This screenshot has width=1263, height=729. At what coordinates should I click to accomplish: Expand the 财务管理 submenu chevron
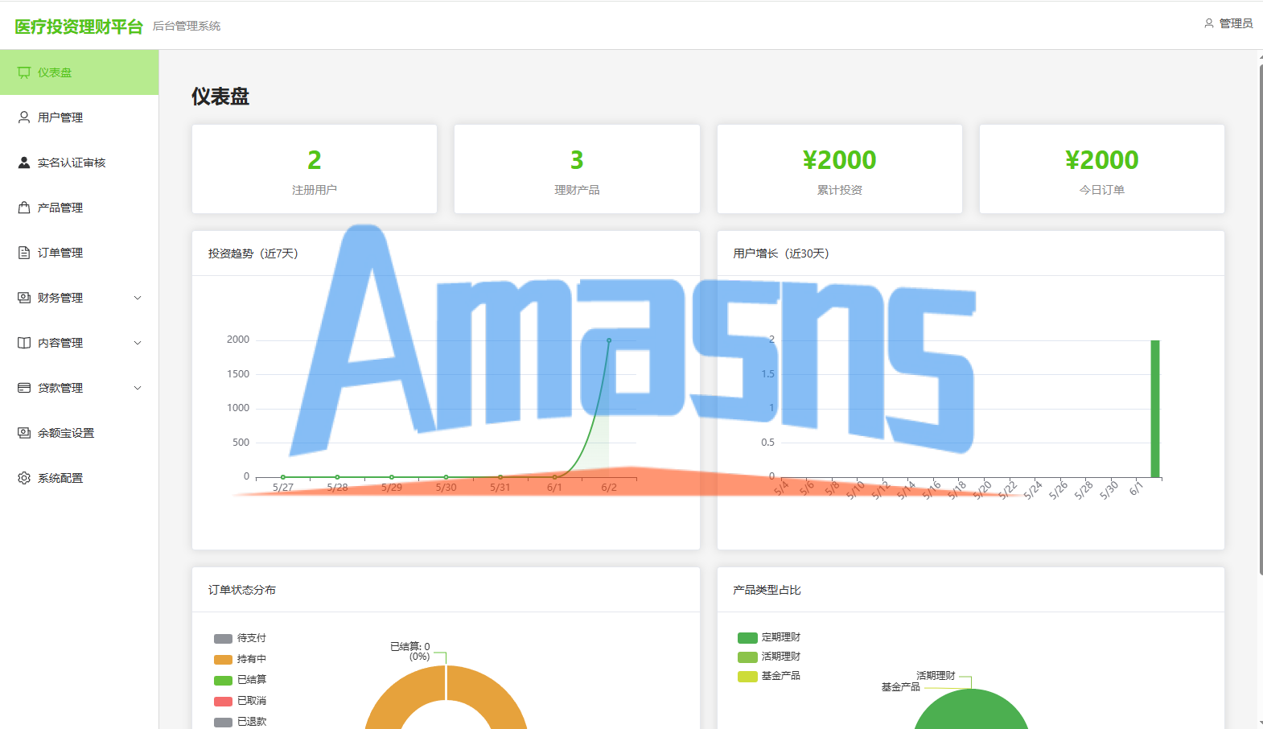pyautogui.click(x=138, y=298)
